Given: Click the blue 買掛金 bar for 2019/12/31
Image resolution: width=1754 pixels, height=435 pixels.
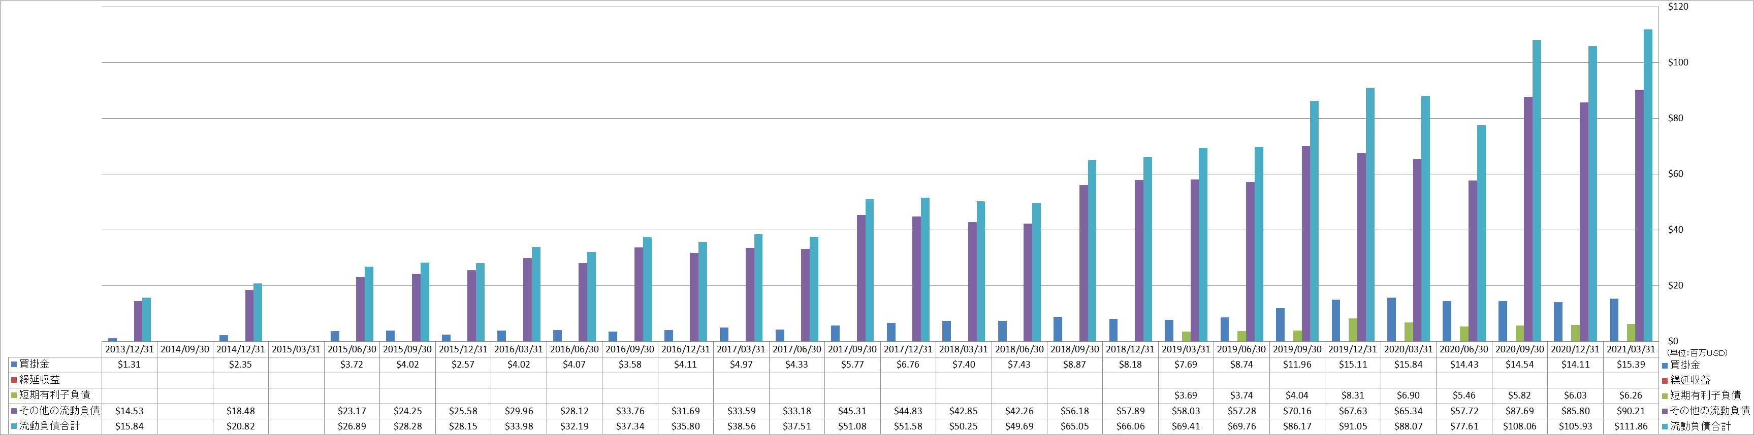Looking at the screenshot, I should [x=1336, y=320].
